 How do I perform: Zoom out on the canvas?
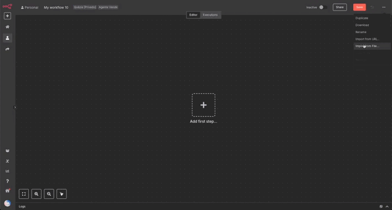(49, 194)
